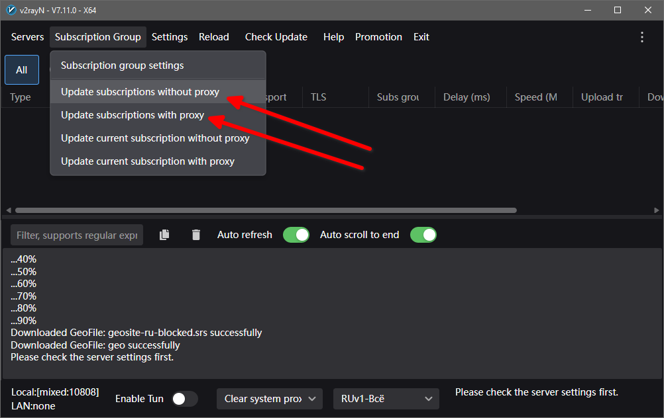This screenshot has height=418, width=664.
Task: Expand the RUv1-Все routing dropdown
Action: [x=386, y=399]
